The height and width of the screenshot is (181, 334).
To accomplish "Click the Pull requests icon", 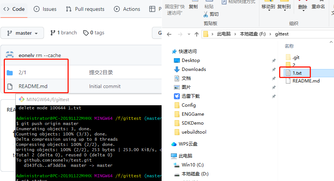I will coord(69,9).
